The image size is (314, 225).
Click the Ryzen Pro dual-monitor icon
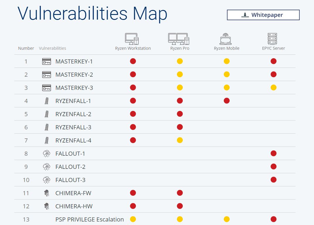click(x=179, y=39)
